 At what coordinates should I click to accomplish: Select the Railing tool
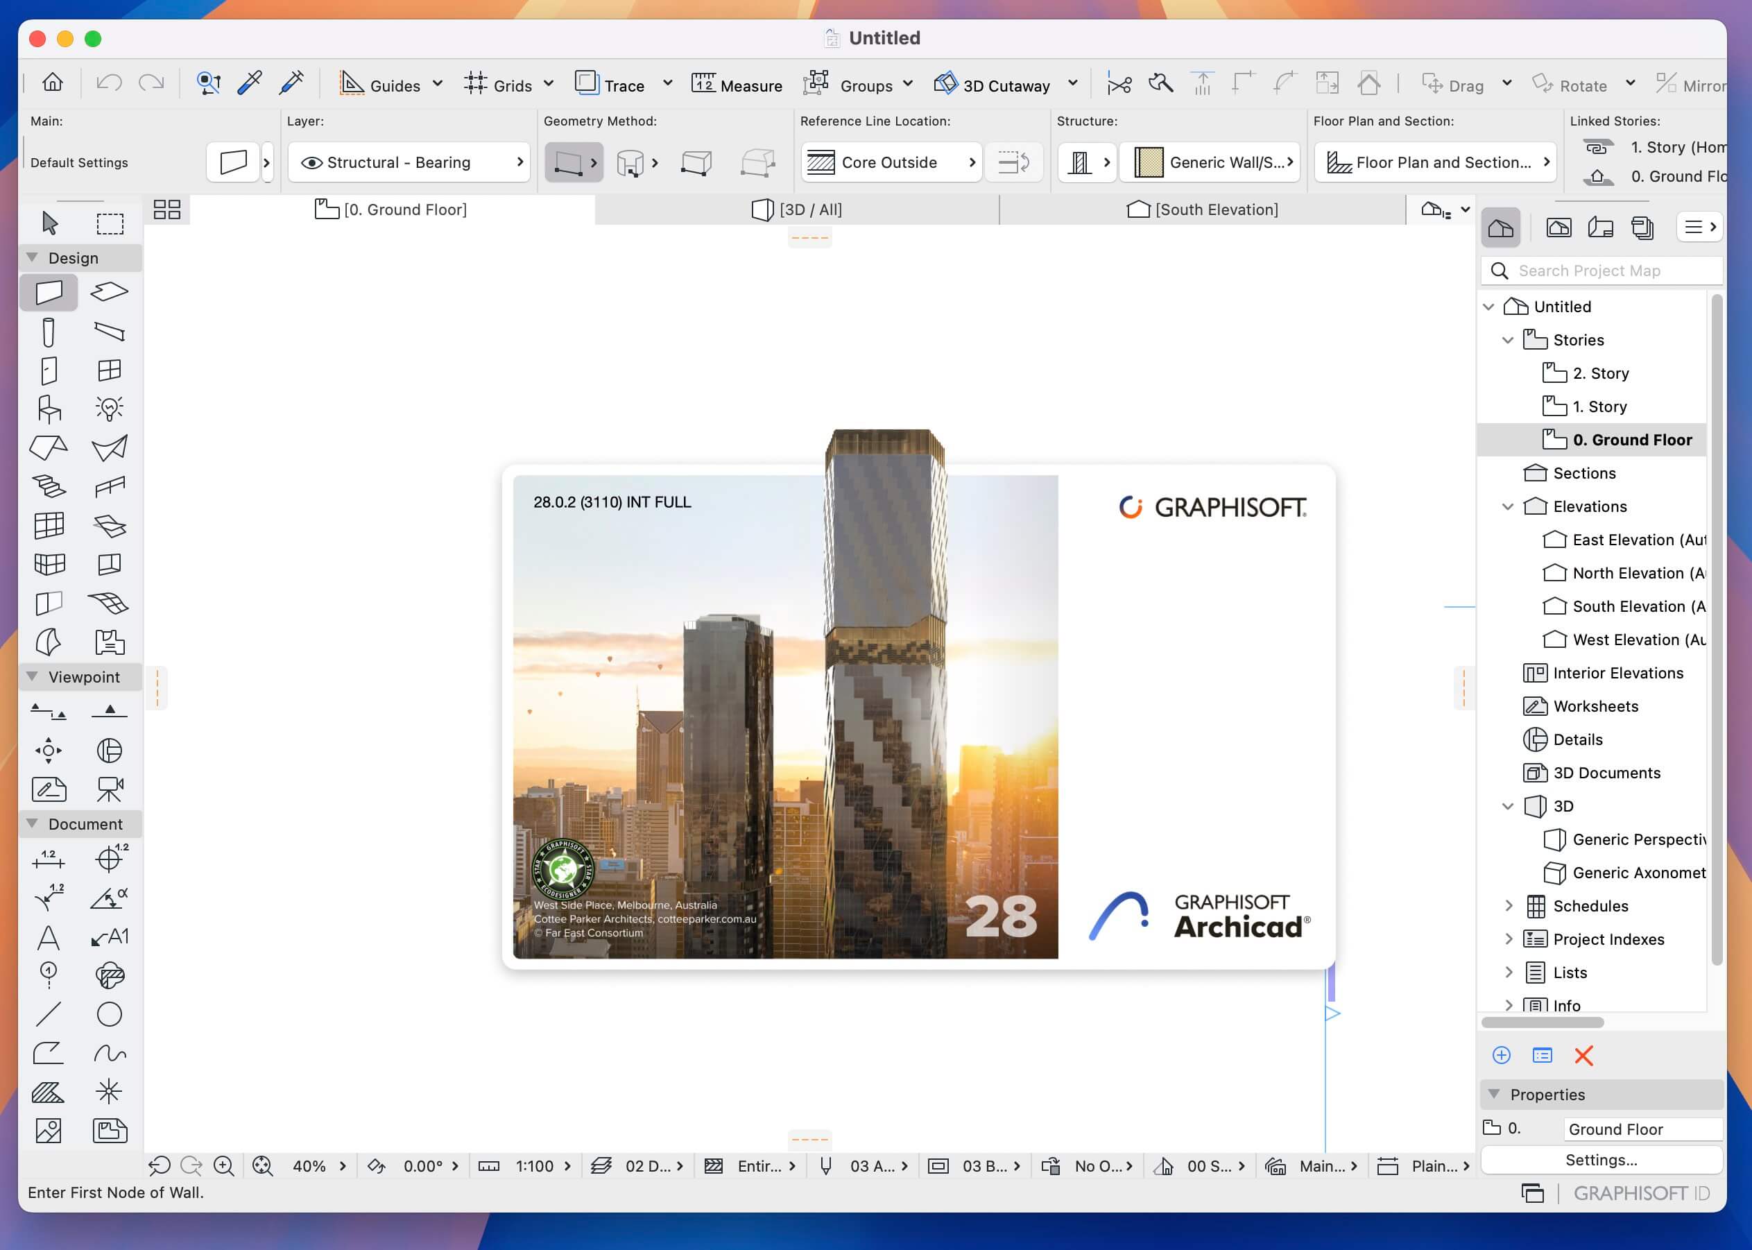[110, 486]
